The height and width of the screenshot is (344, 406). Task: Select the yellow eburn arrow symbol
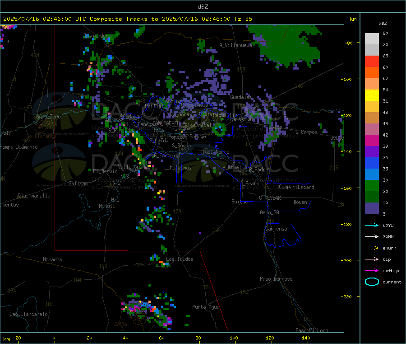pos(372,248)
